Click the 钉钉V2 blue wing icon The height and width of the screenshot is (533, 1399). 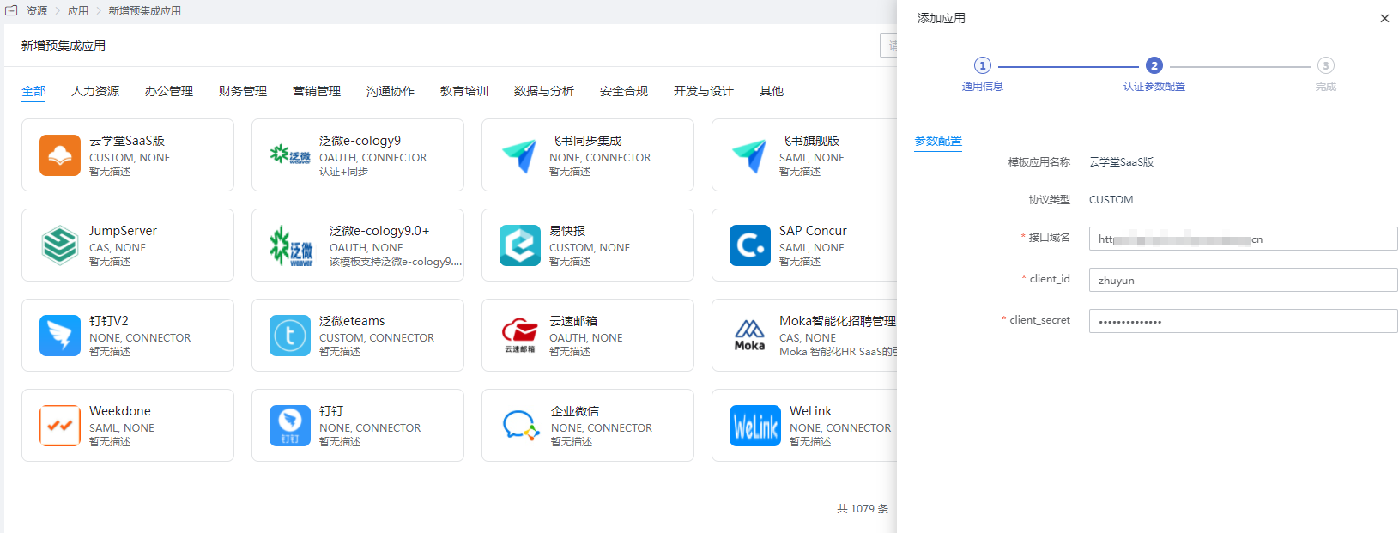(x=60, y=336)
